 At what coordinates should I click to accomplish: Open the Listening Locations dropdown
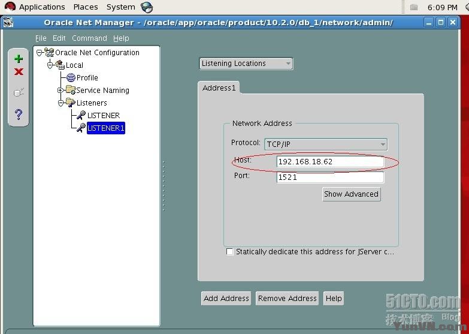(x=246, y=64)
